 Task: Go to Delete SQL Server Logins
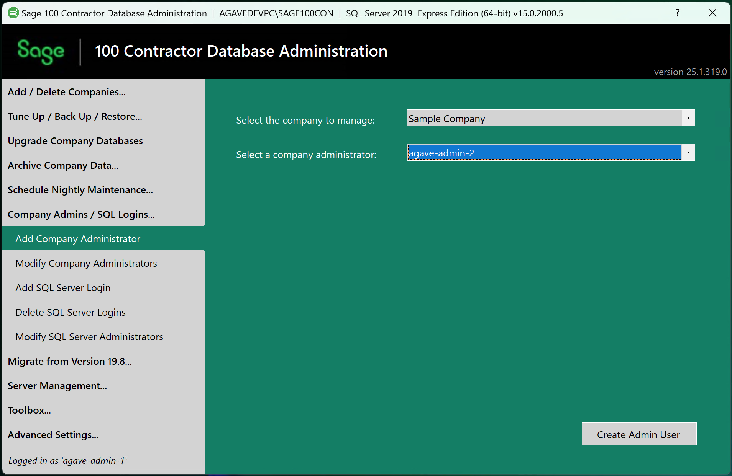71,313
